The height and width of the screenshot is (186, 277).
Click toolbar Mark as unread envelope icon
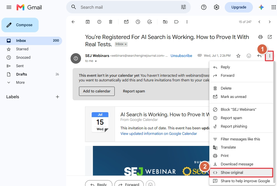click(126, 22)
